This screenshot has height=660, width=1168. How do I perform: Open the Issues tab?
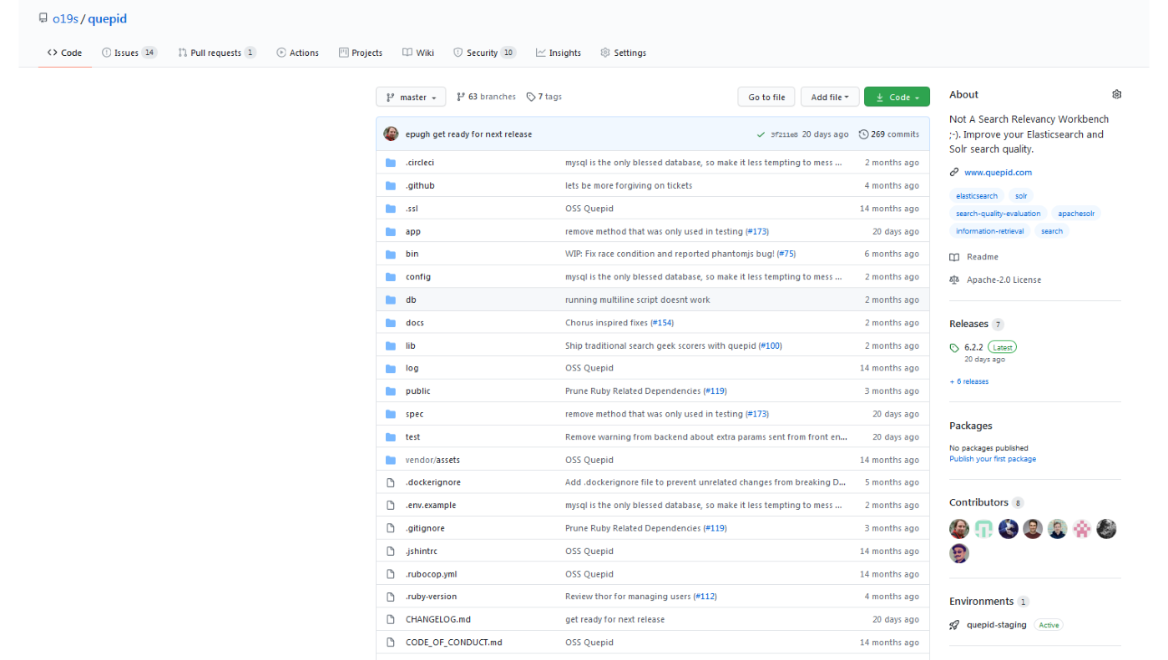coord(129,53)
